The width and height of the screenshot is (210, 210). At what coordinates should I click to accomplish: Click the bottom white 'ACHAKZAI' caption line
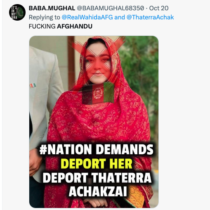coord(98,191)
